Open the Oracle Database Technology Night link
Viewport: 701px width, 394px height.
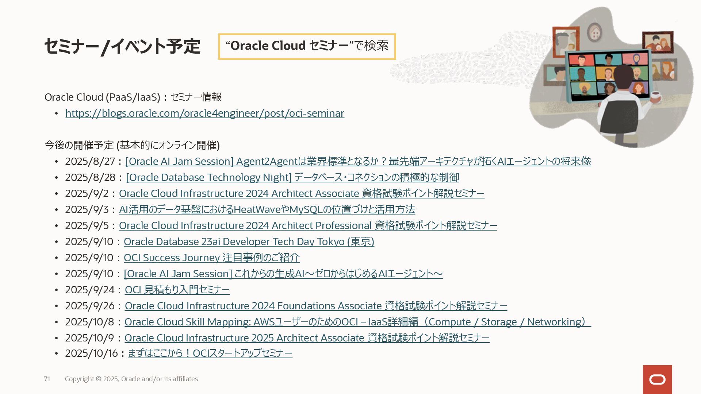[292, 177]
